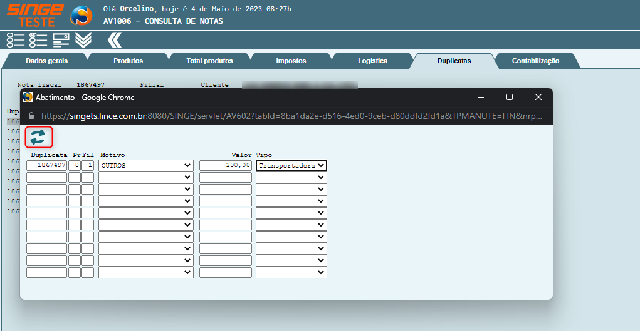Screen dimensions: 640x331
Task: Switch to the Dados gerais tab
Action: (46, 61)
